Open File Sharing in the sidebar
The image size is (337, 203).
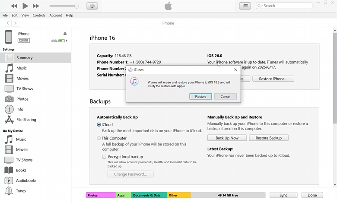click(x=26, y=120)
